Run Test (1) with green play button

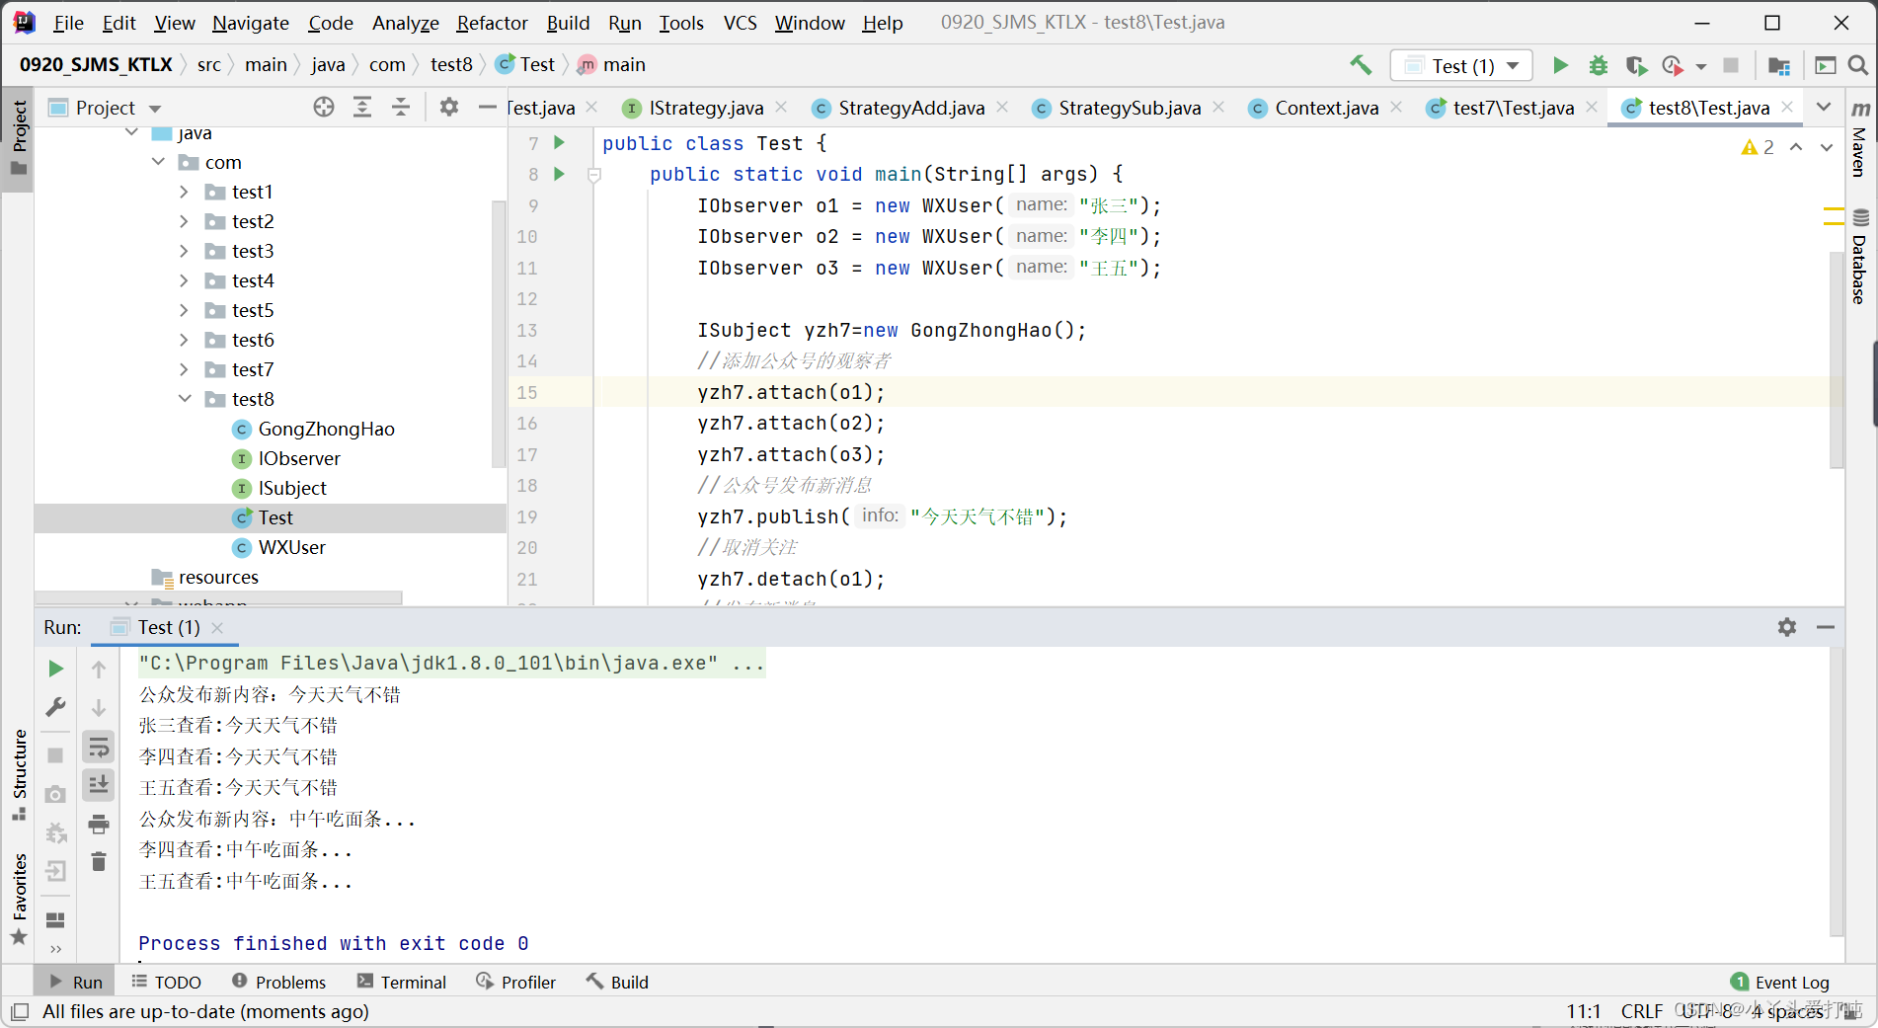(1560, 65)
